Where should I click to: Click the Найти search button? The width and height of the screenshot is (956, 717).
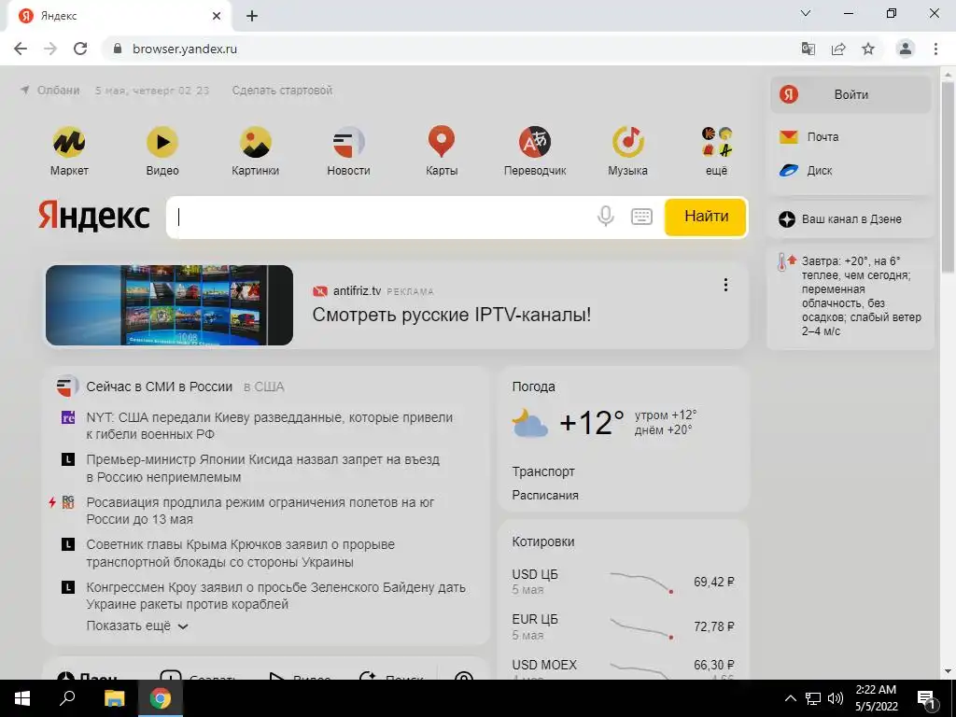(706, 217)
